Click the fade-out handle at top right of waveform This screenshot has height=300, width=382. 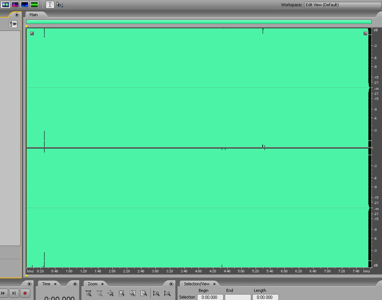[365, 33]
